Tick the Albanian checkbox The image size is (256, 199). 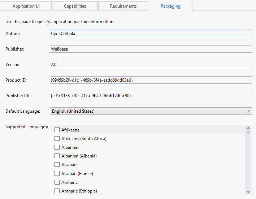pos(57,147)
